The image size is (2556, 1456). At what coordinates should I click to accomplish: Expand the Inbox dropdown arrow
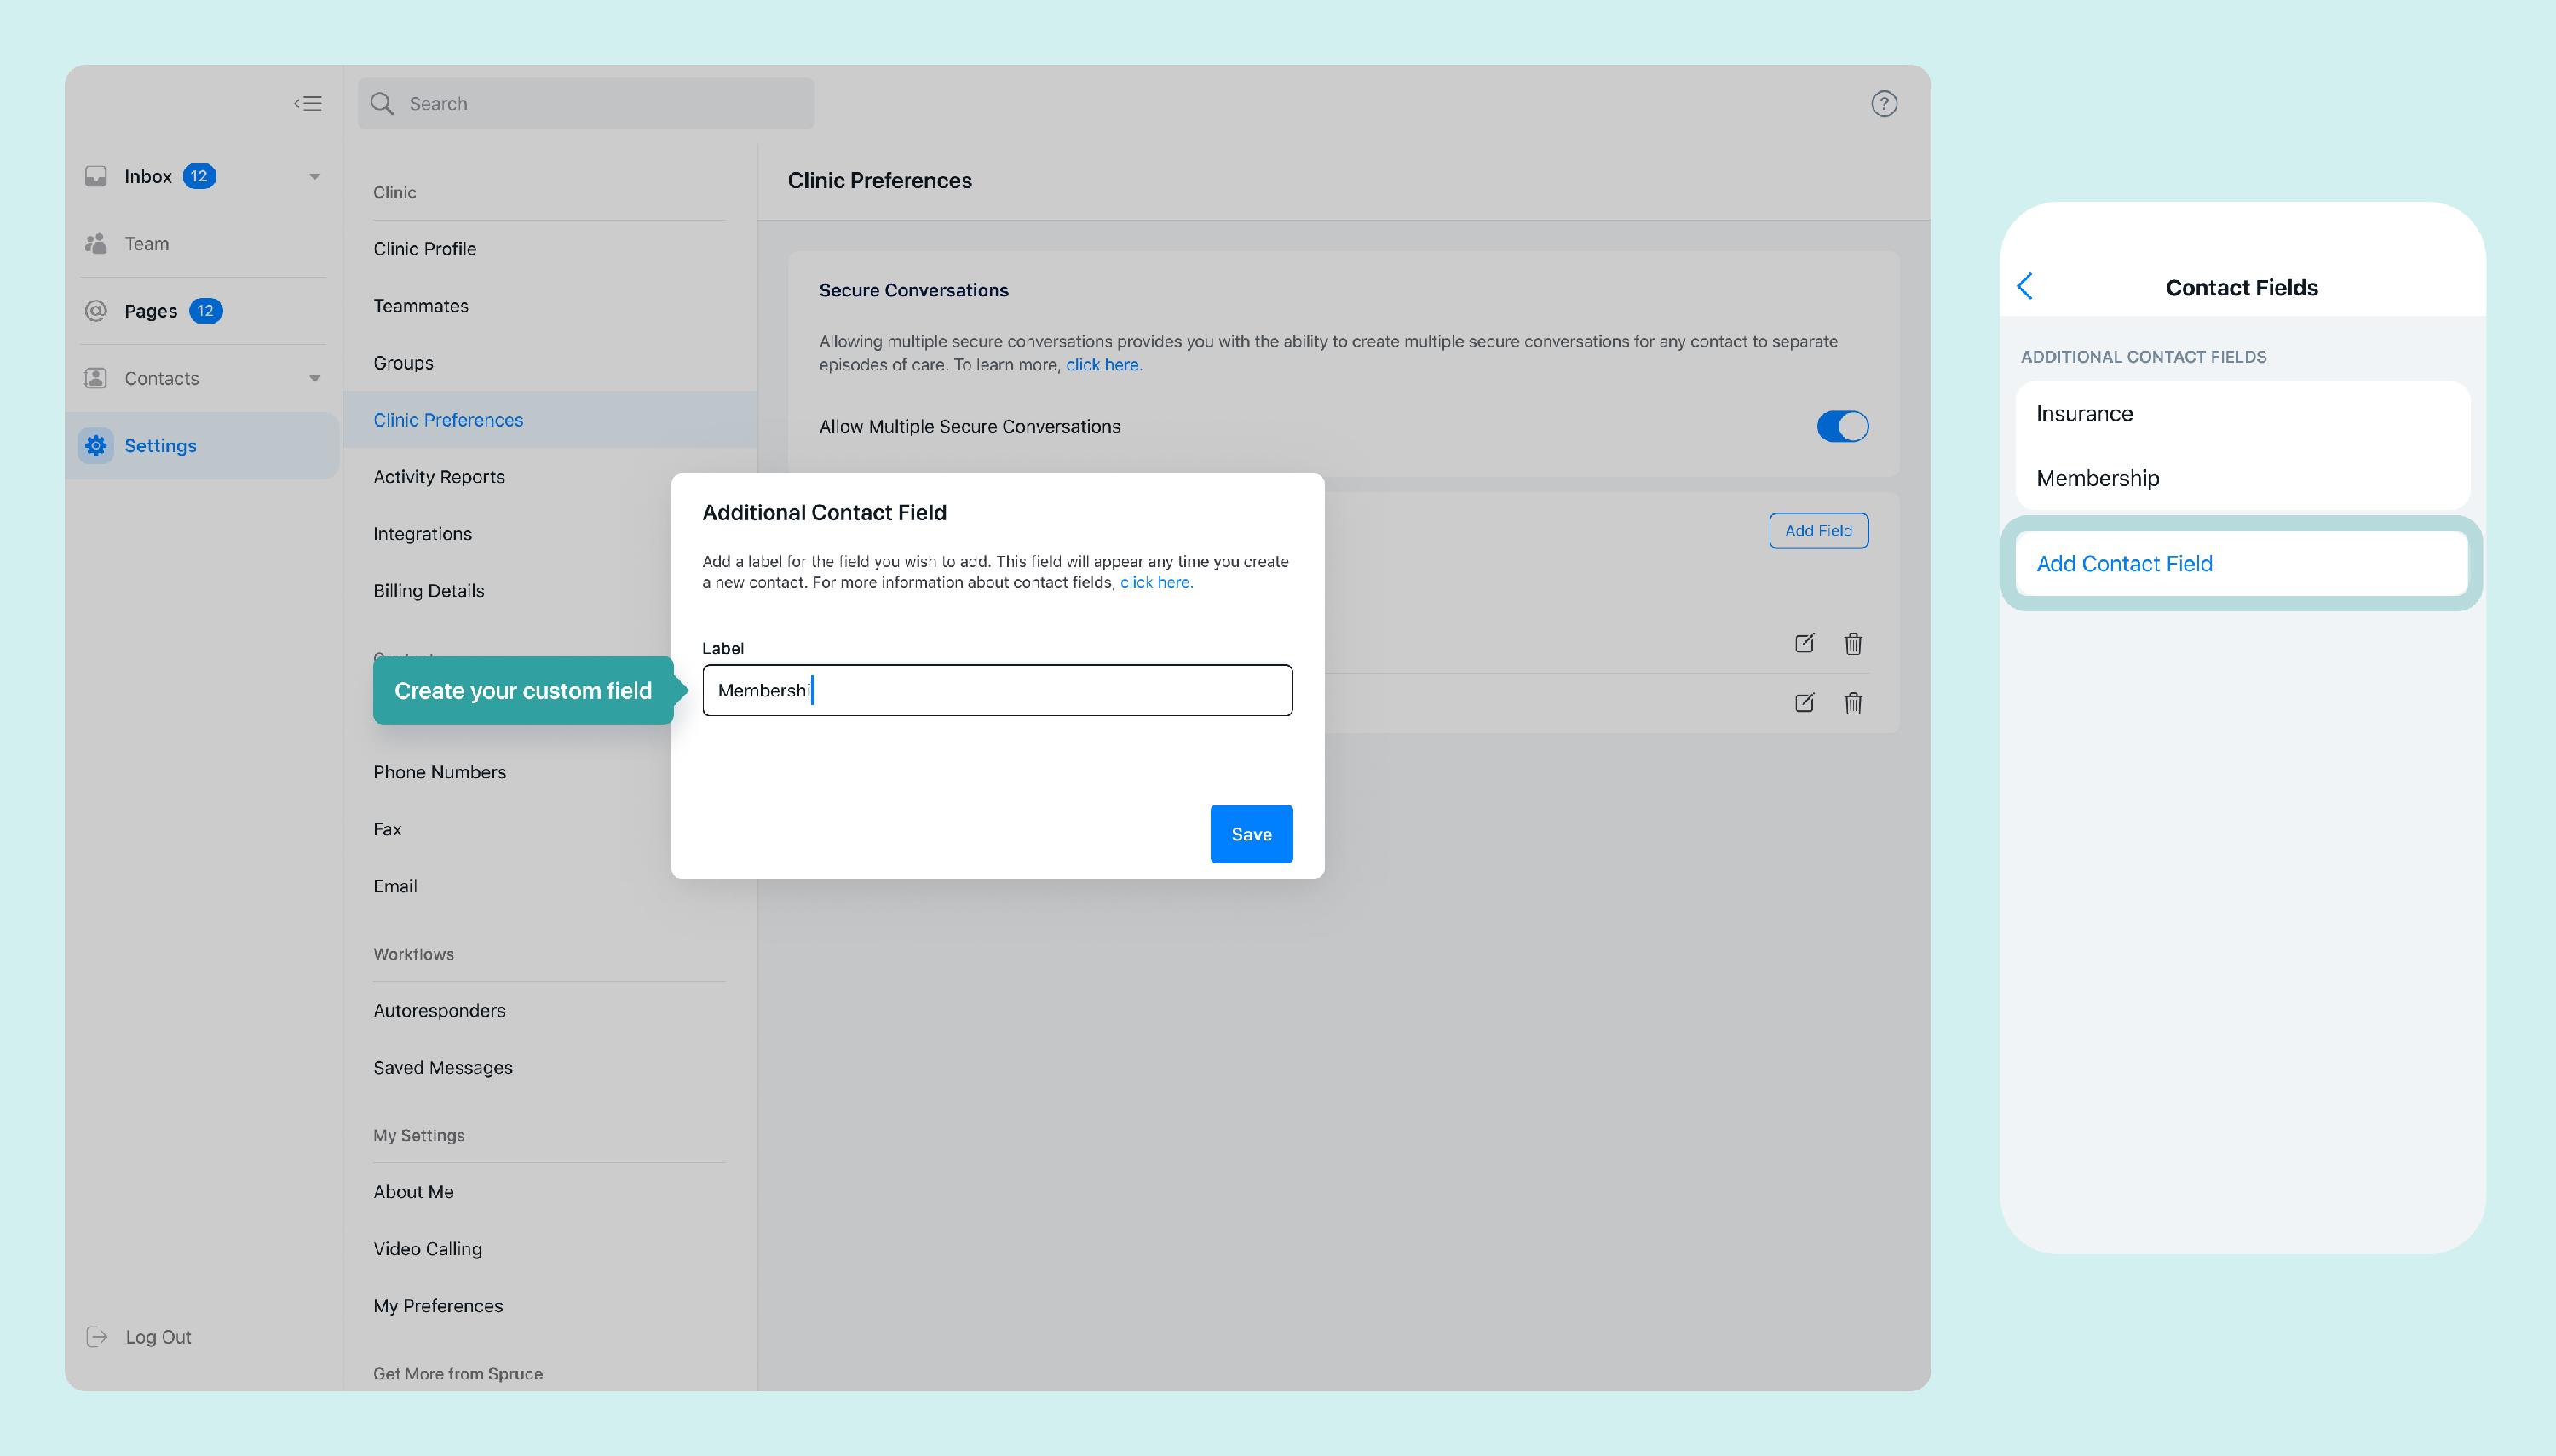pyautogui.click(x=314, y=177)
